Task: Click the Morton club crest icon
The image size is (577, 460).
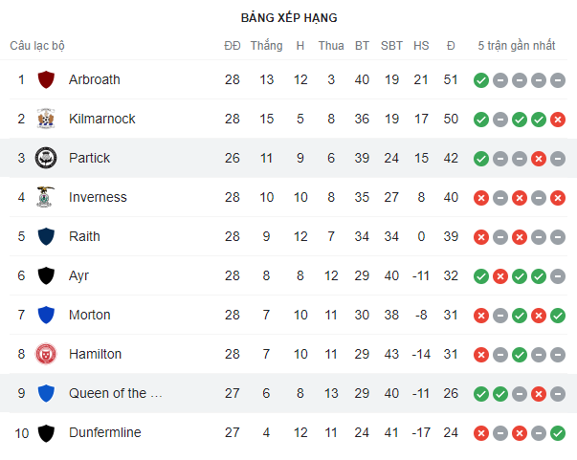Action: (x=46, y=315)
